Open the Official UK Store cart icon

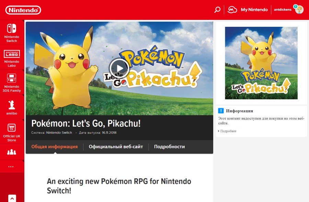(x=12, y=128)
